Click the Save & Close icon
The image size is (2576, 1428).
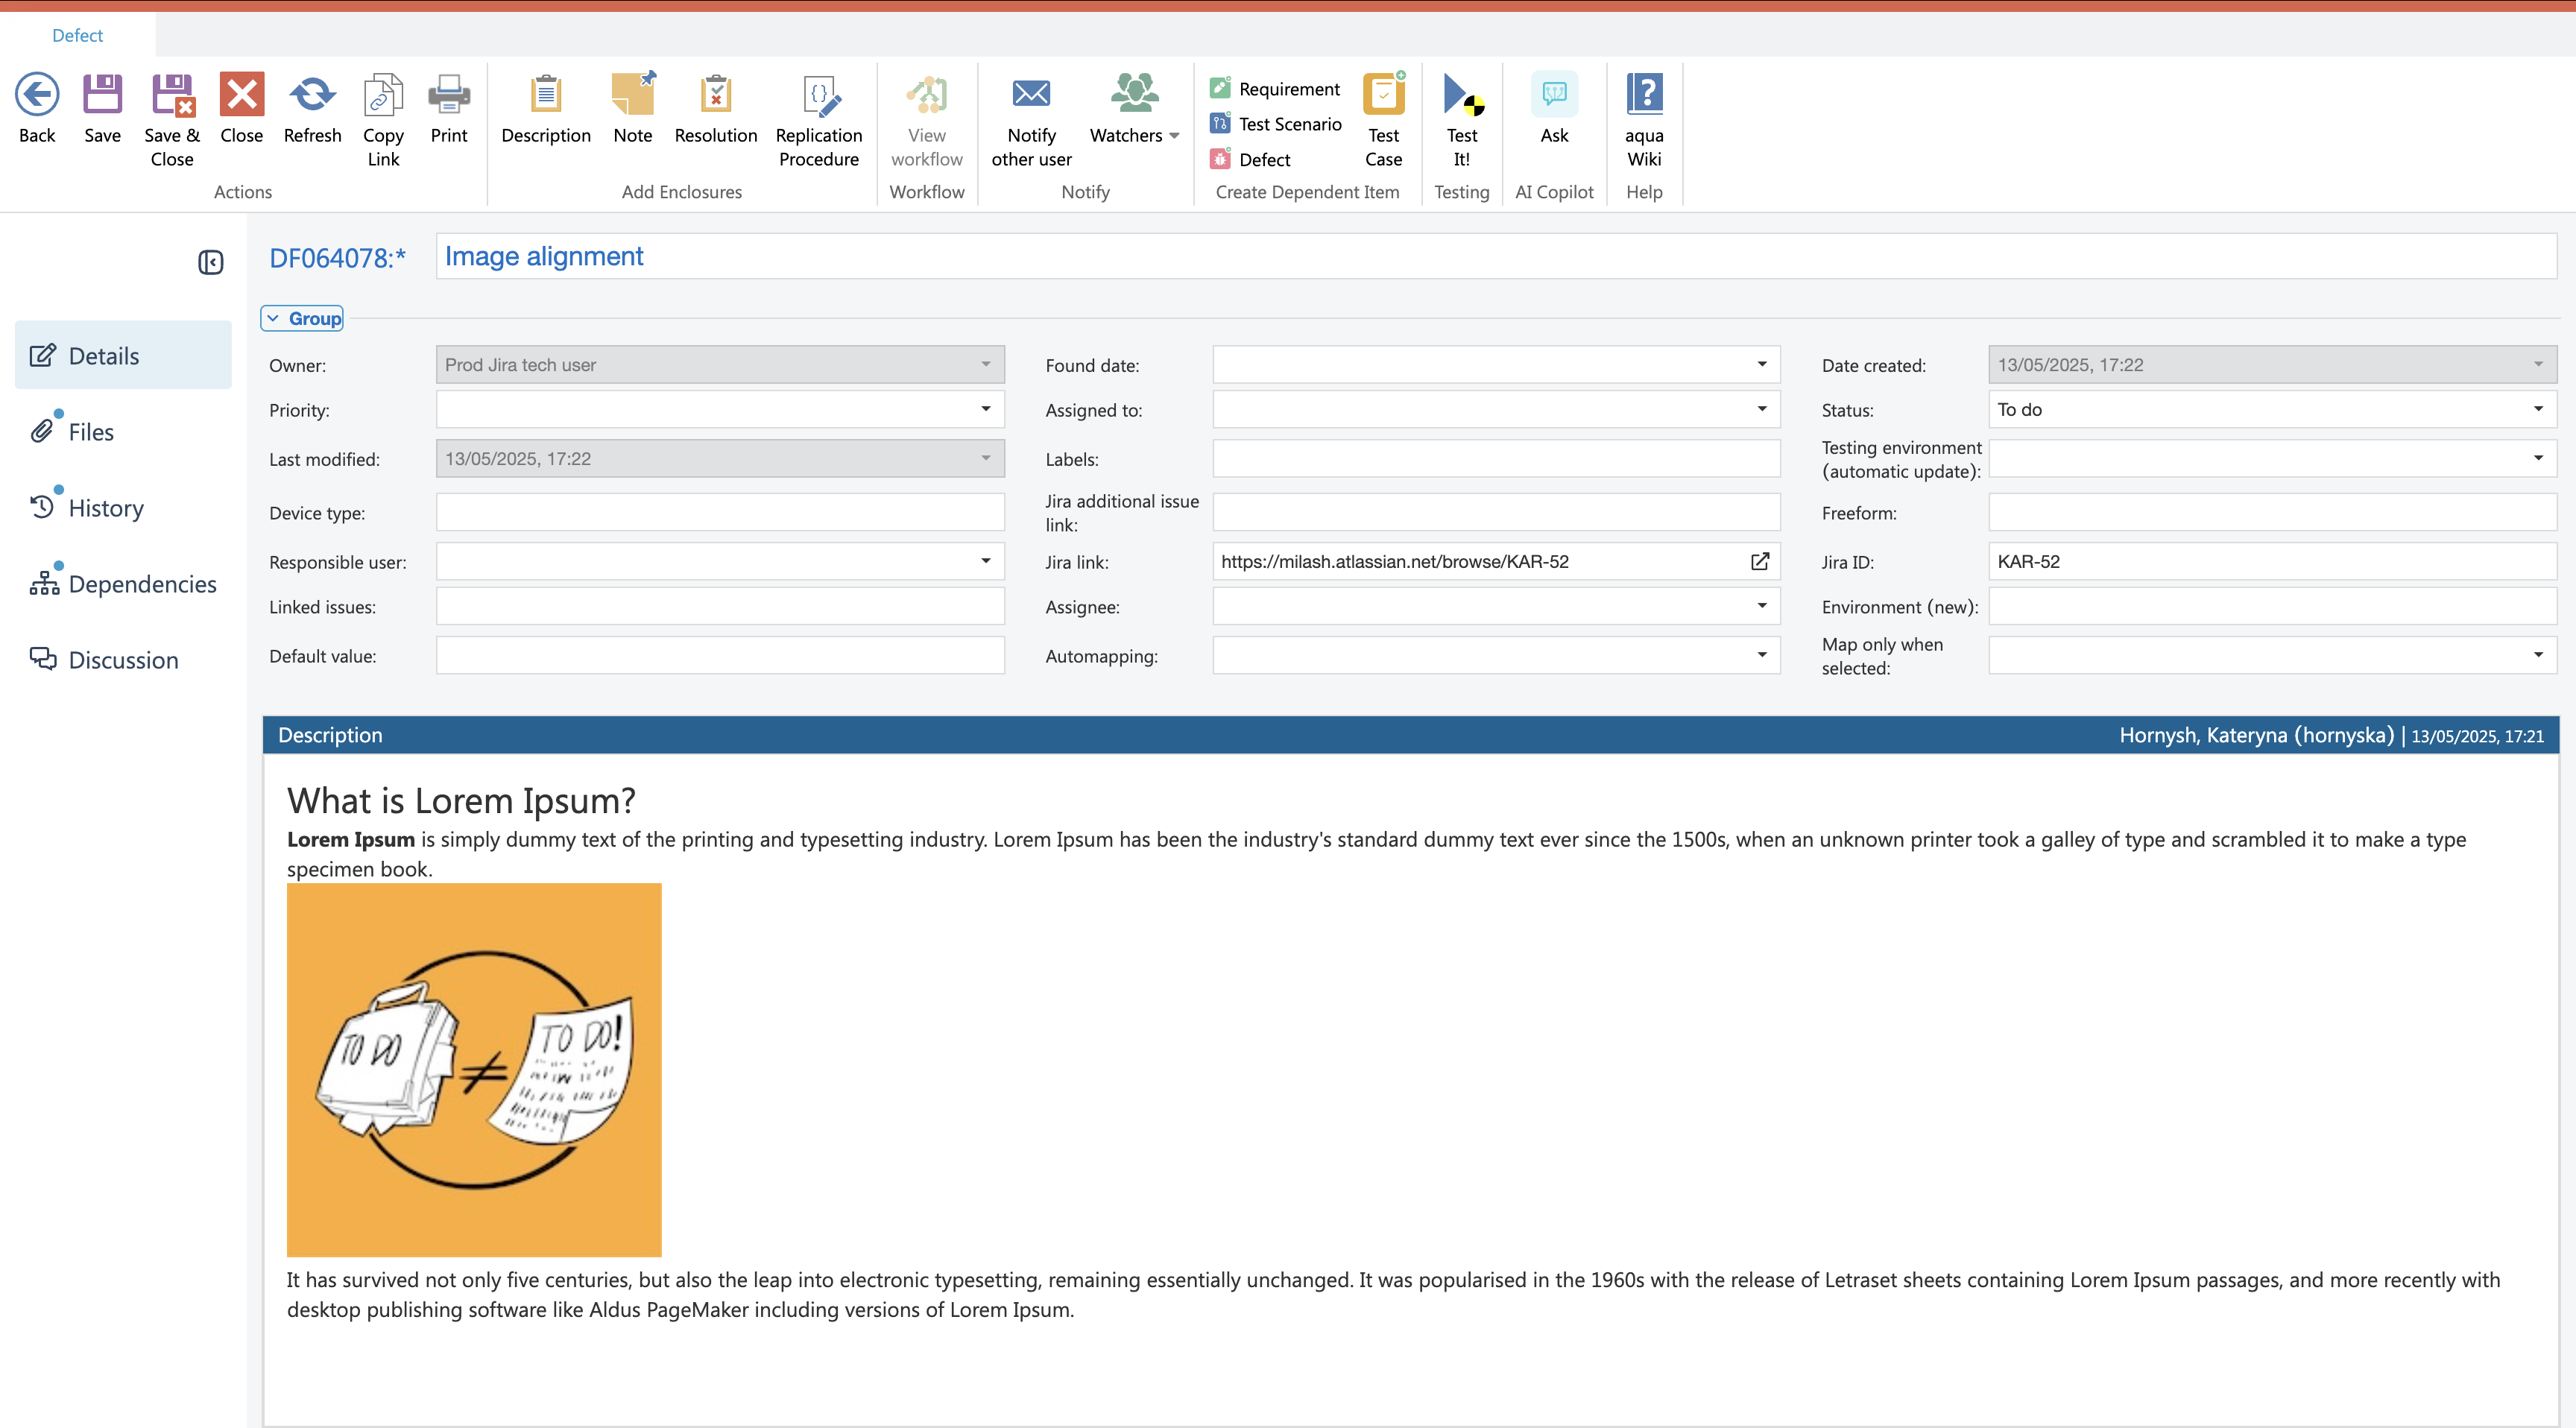(172, 96)
